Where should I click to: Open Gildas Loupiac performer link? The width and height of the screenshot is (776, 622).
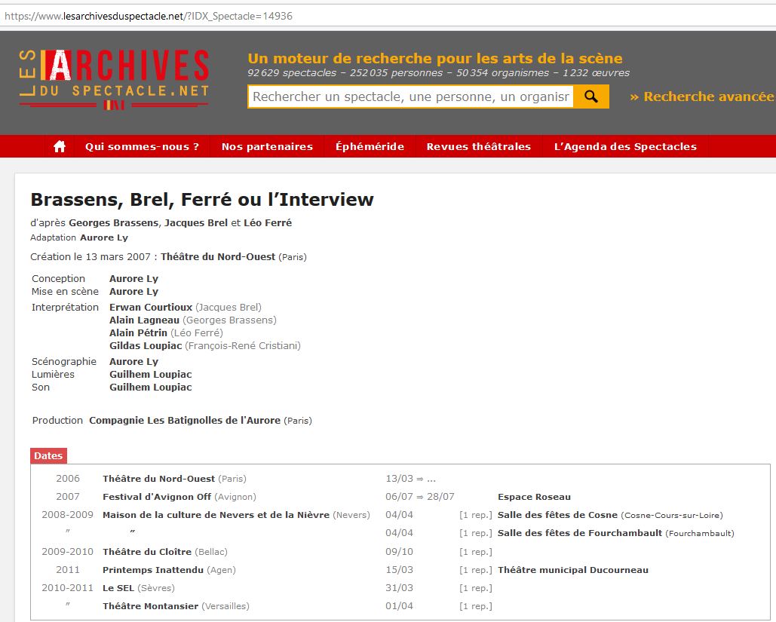(146, 345)
